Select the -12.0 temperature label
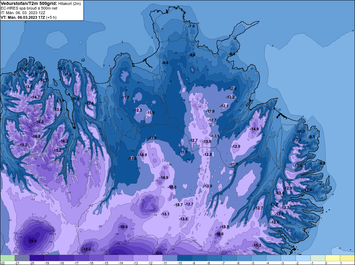 (x=307, y=190)
